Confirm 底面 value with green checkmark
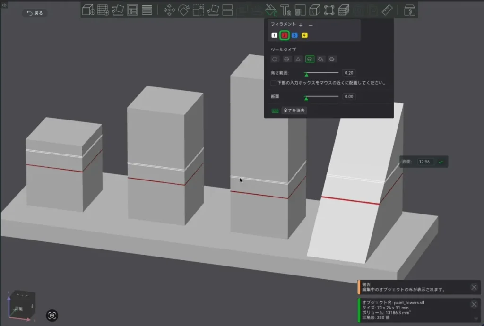 point(441,162)
